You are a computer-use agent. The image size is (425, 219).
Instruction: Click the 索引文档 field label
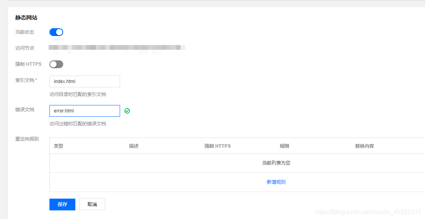coord(25,80)
